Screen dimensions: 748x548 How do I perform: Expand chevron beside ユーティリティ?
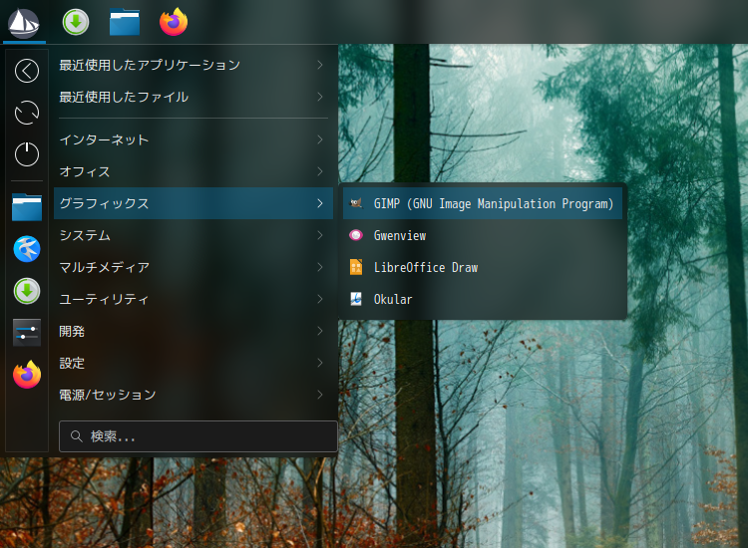click(320, 299)
